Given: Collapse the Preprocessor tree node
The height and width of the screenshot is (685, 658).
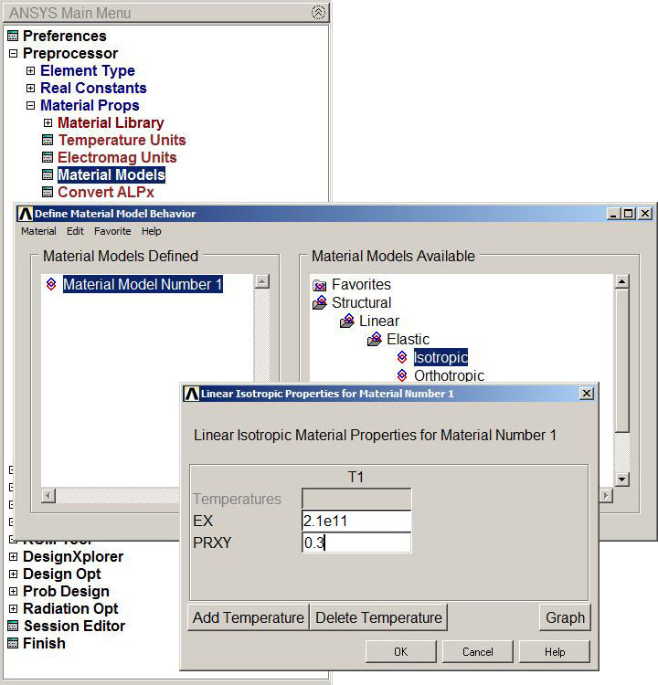Looking at the screenshot, I should [13, 53].
